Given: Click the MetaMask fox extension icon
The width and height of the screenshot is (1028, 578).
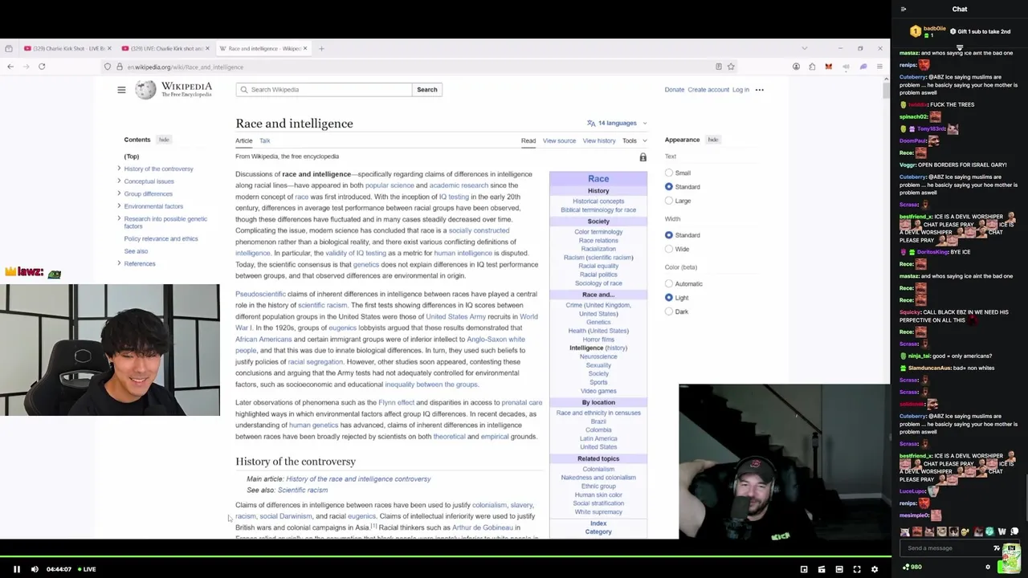Looking at the screenshot, I should 829,67.
